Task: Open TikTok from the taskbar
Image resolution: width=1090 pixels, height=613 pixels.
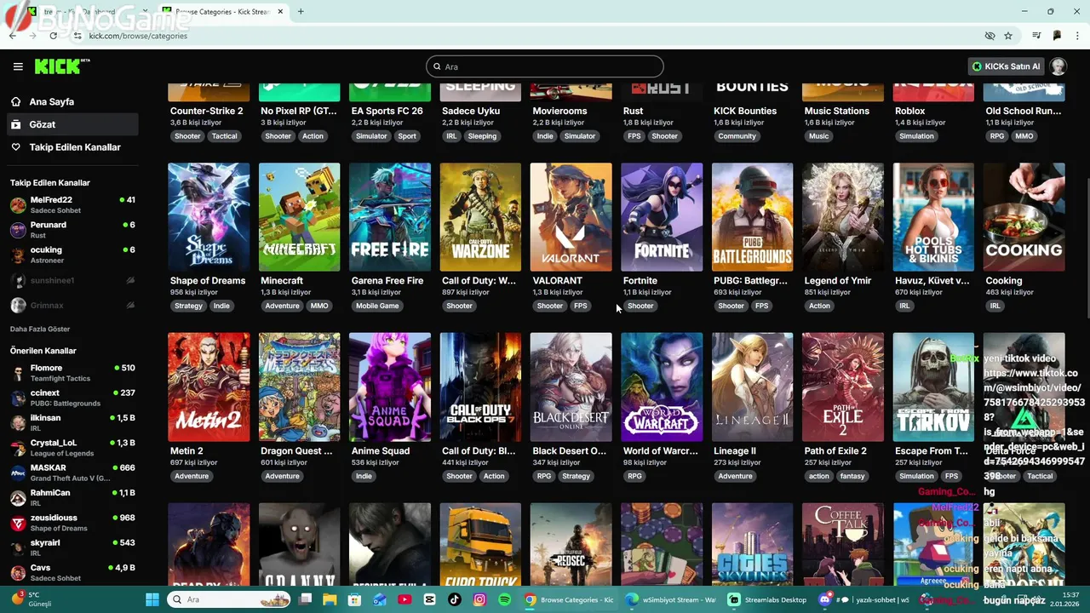Action: 454,599
